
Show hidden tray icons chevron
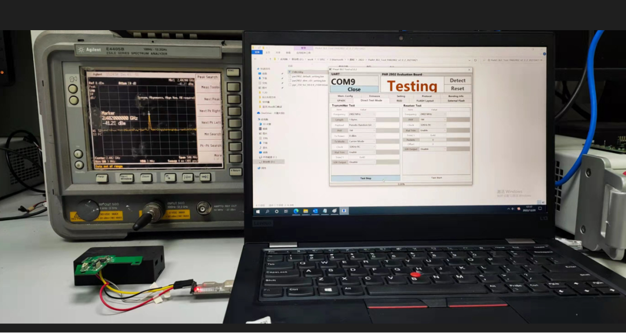click(509, 209)
